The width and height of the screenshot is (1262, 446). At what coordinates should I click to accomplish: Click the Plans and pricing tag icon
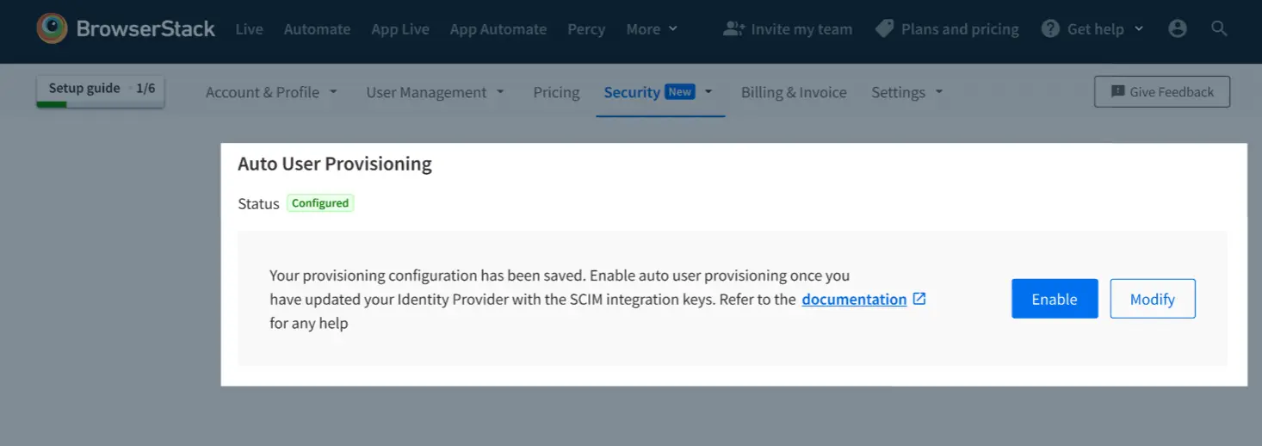point(884,28)
